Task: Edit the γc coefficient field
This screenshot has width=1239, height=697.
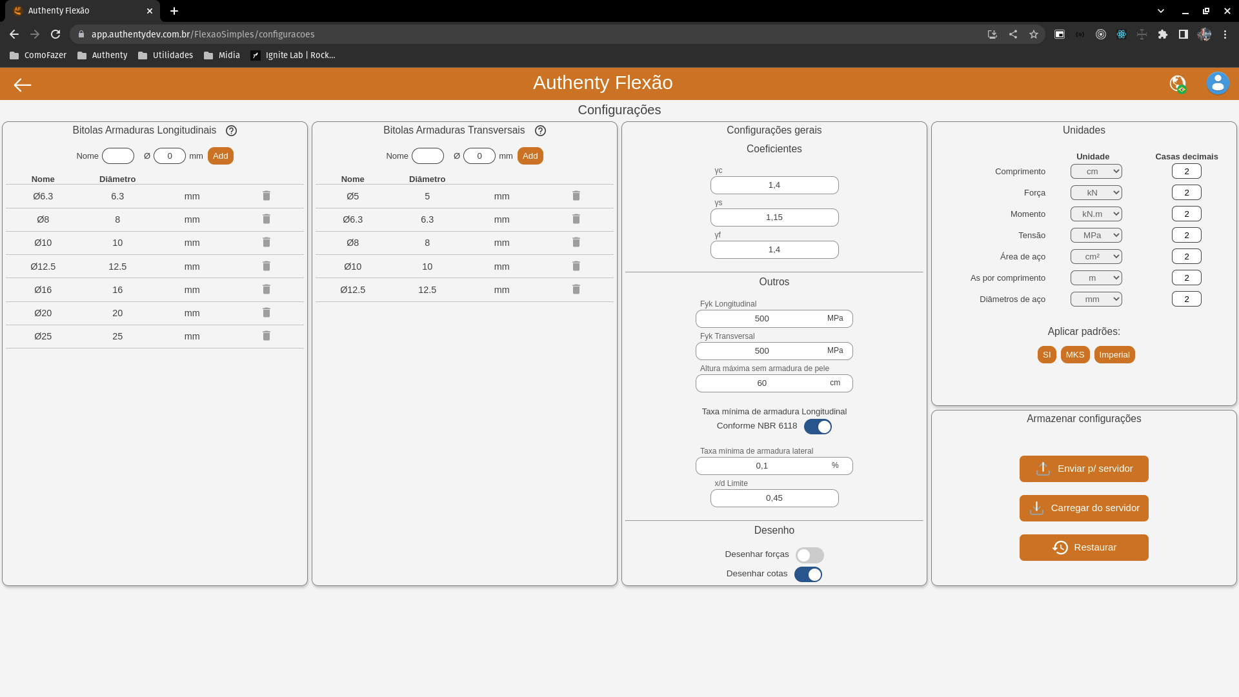Action: click(x=774, y=185)
